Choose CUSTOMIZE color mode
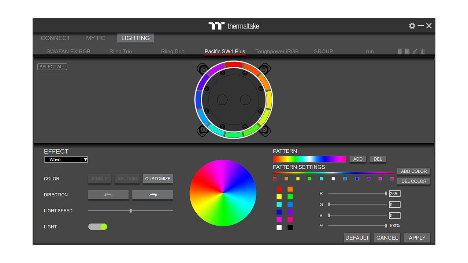The image size is (468, 263). (x=158, y=179)
